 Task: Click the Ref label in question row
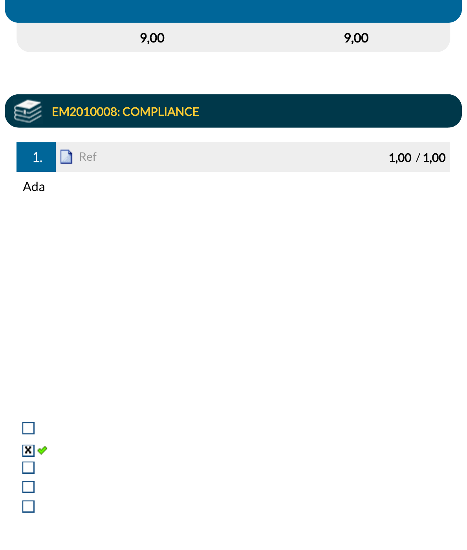tap(88, 157)
